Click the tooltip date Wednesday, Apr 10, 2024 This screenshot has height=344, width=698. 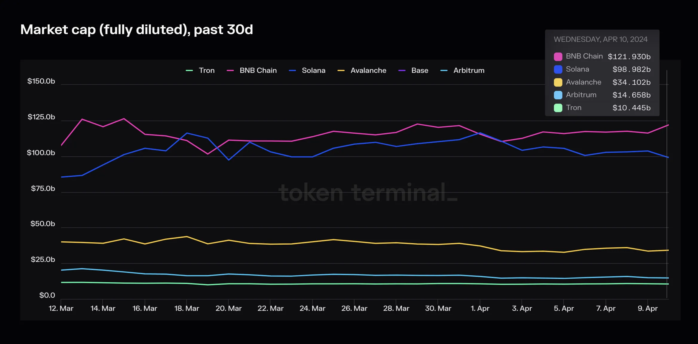click(601, 39)
